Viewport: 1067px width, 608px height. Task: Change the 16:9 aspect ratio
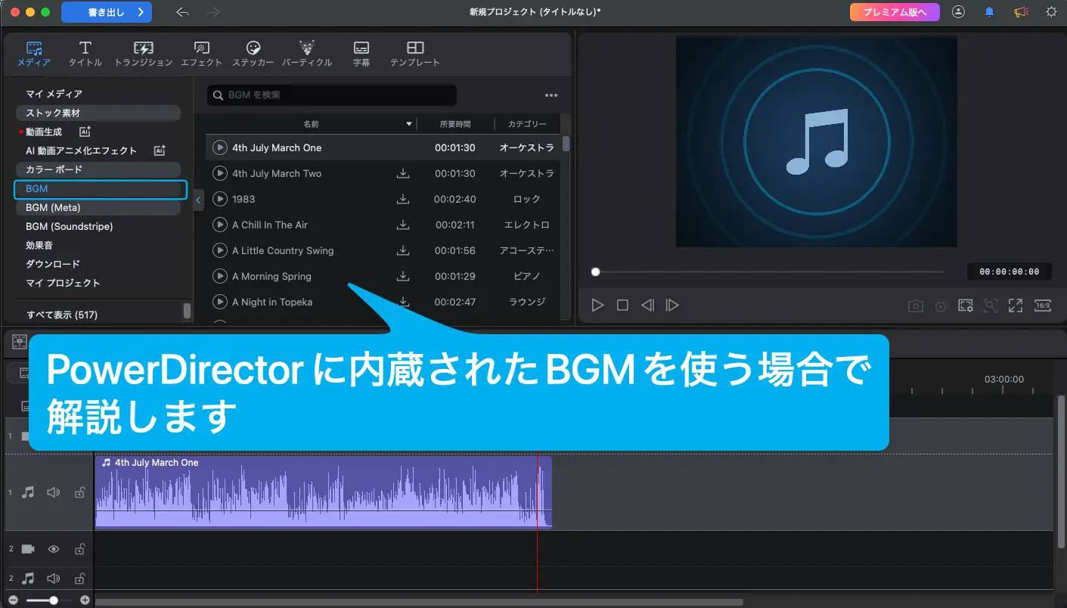point(1043,306)
